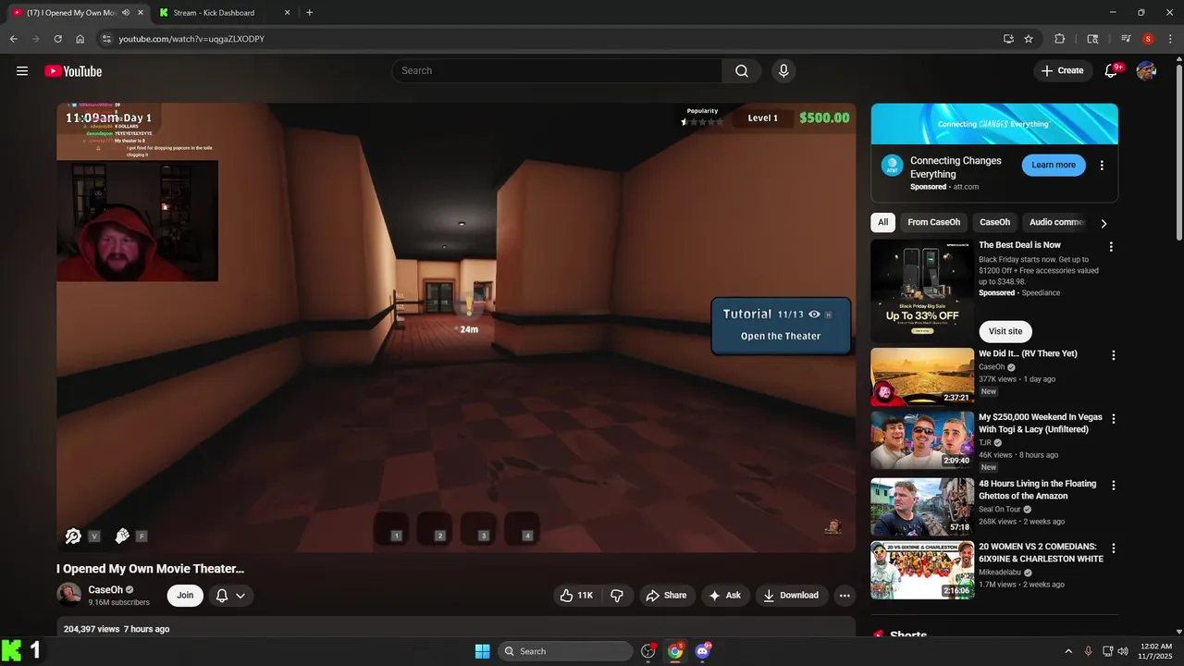This screenshot has width=1184, height=666.
Task: Click 'The Best Deal is Now' ad title
Action: pos(1019,245)
